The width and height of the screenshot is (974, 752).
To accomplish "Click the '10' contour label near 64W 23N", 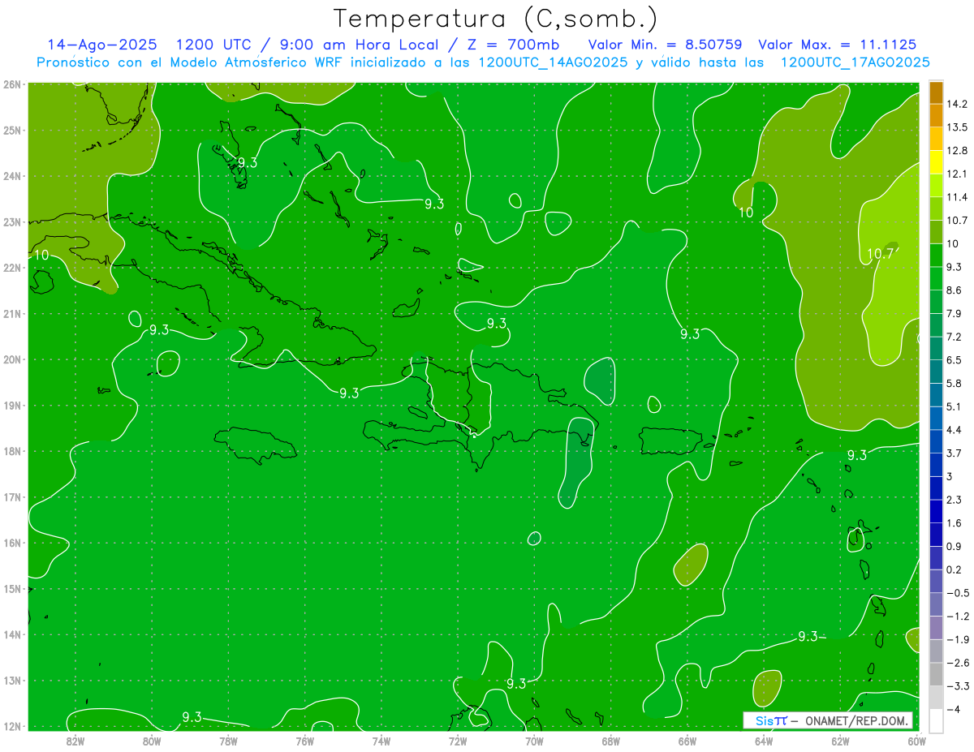I will tap(746, 213).
